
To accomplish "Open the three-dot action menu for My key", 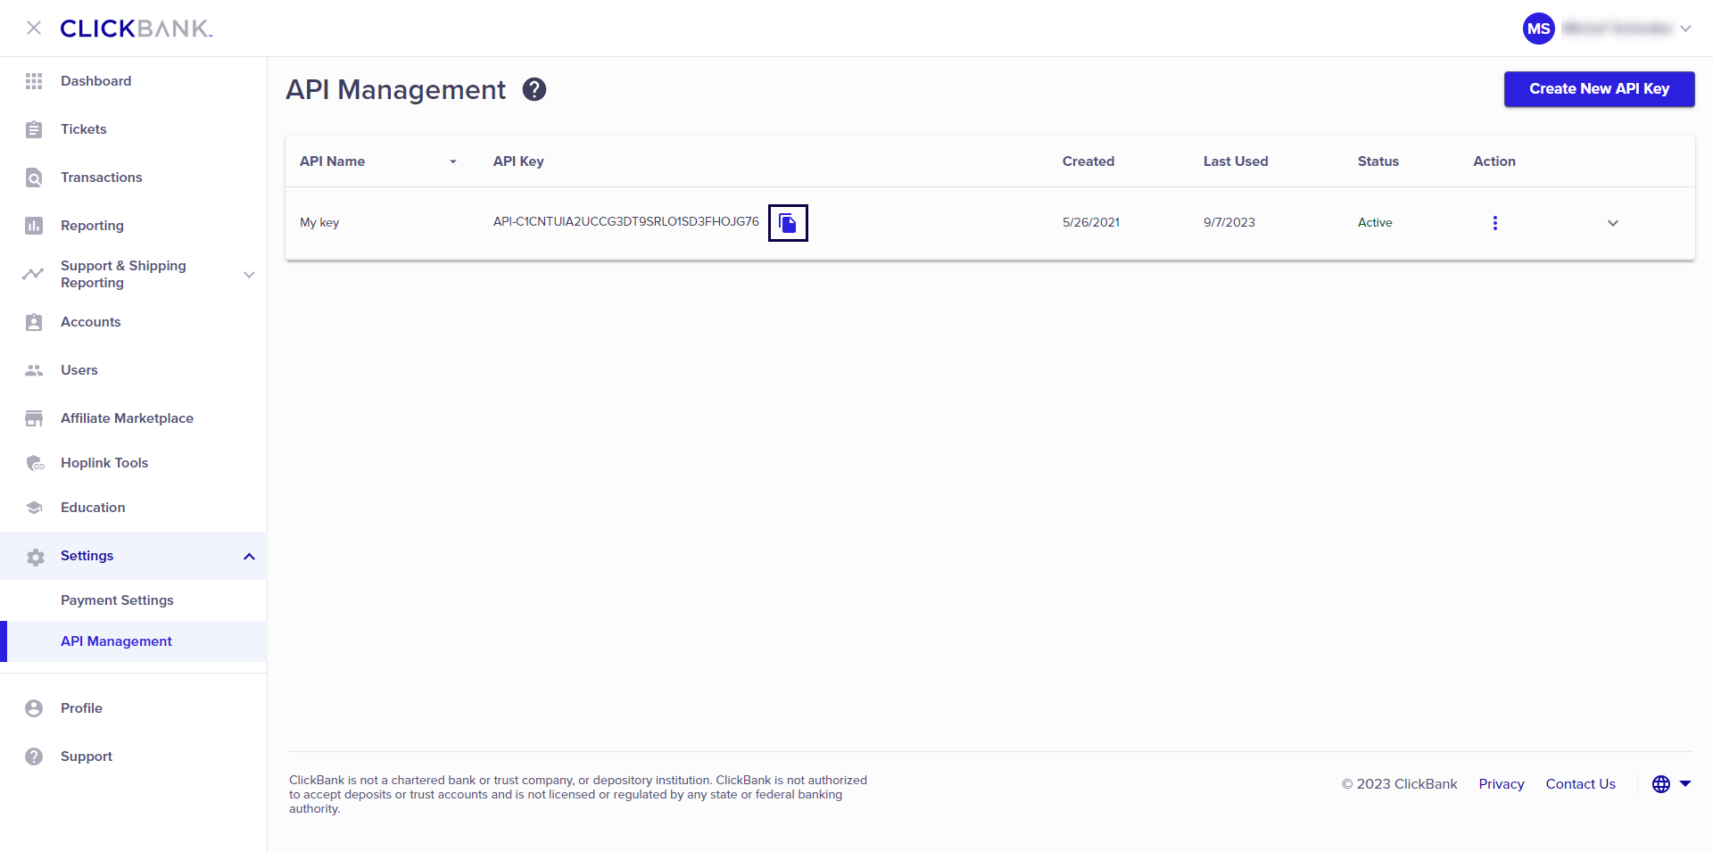I will [x=1495, y=223].
